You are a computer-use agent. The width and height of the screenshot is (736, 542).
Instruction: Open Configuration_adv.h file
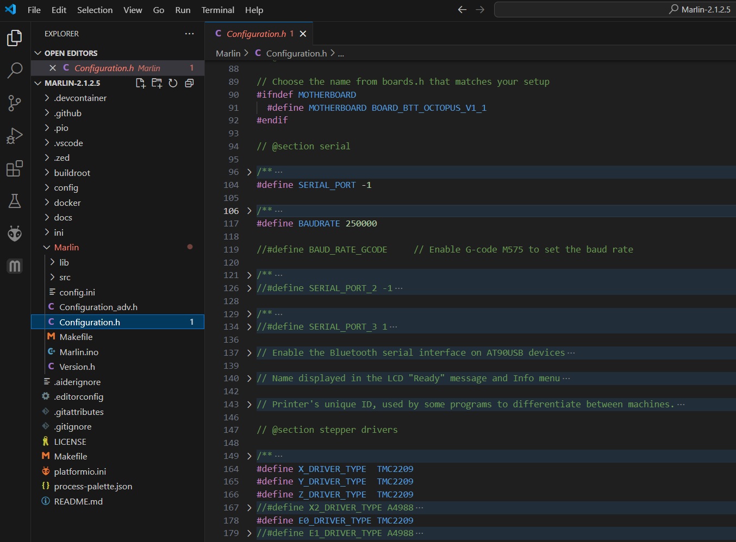coord(98,307)
